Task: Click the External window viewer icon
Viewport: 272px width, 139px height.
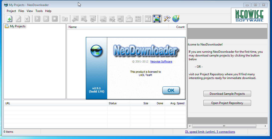Action: tap(148, 19)
